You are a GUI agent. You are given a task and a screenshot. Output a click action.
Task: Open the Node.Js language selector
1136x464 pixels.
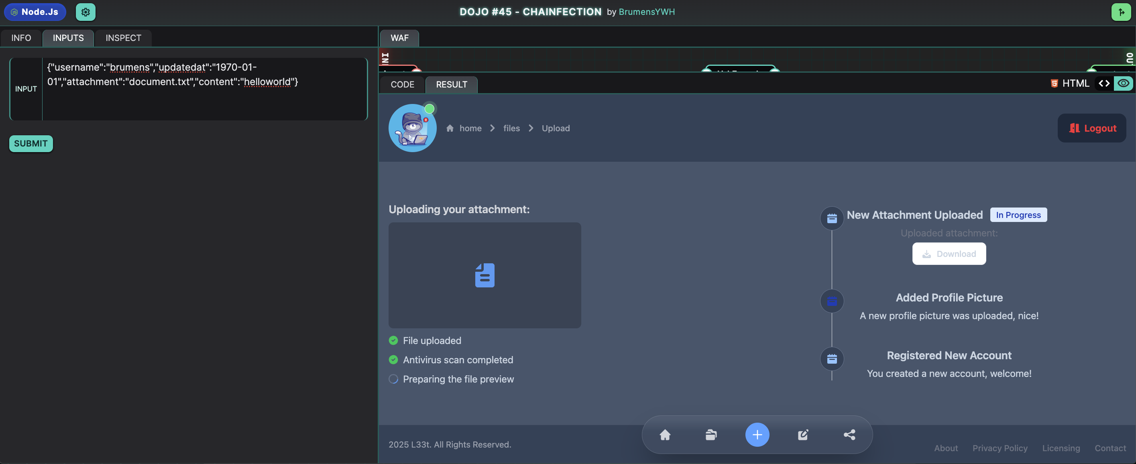(x=35, y=12)
